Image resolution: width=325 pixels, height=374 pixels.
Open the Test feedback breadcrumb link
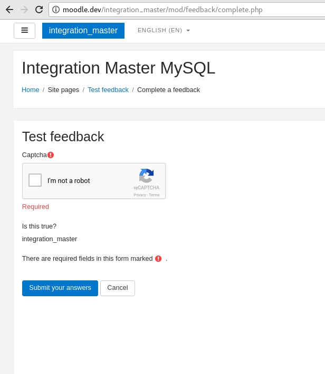[108, 90]
